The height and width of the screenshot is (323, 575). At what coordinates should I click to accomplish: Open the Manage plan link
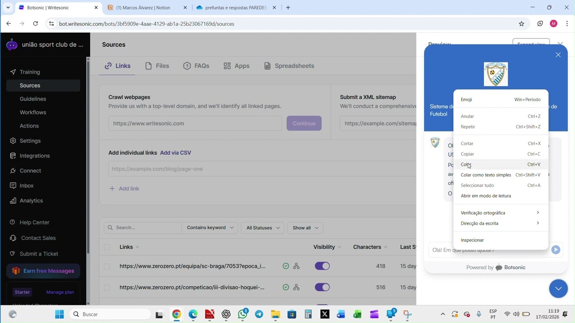tap(60, 292)
